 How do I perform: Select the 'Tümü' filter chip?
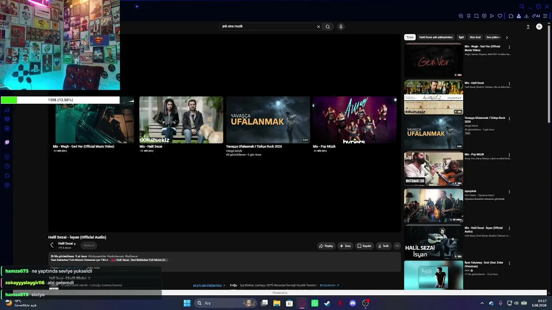point(410,37)
